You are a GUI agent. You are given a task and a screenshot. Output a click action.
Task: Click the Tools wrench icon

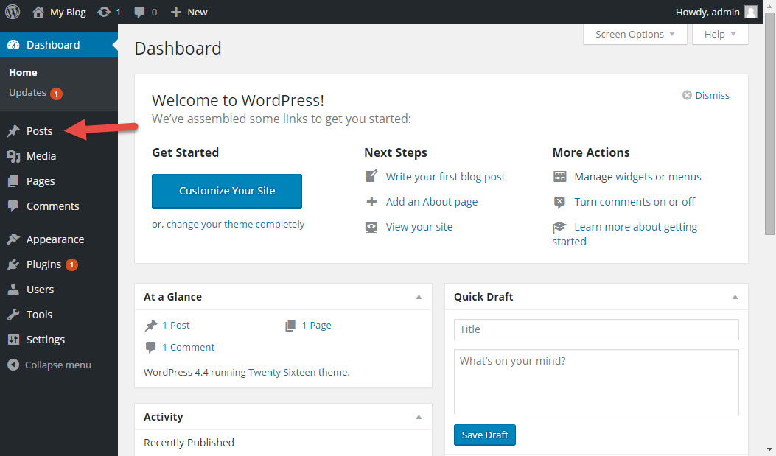[x=13, y=315]
